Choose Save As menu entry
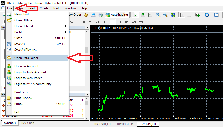 tap(37, 44)
